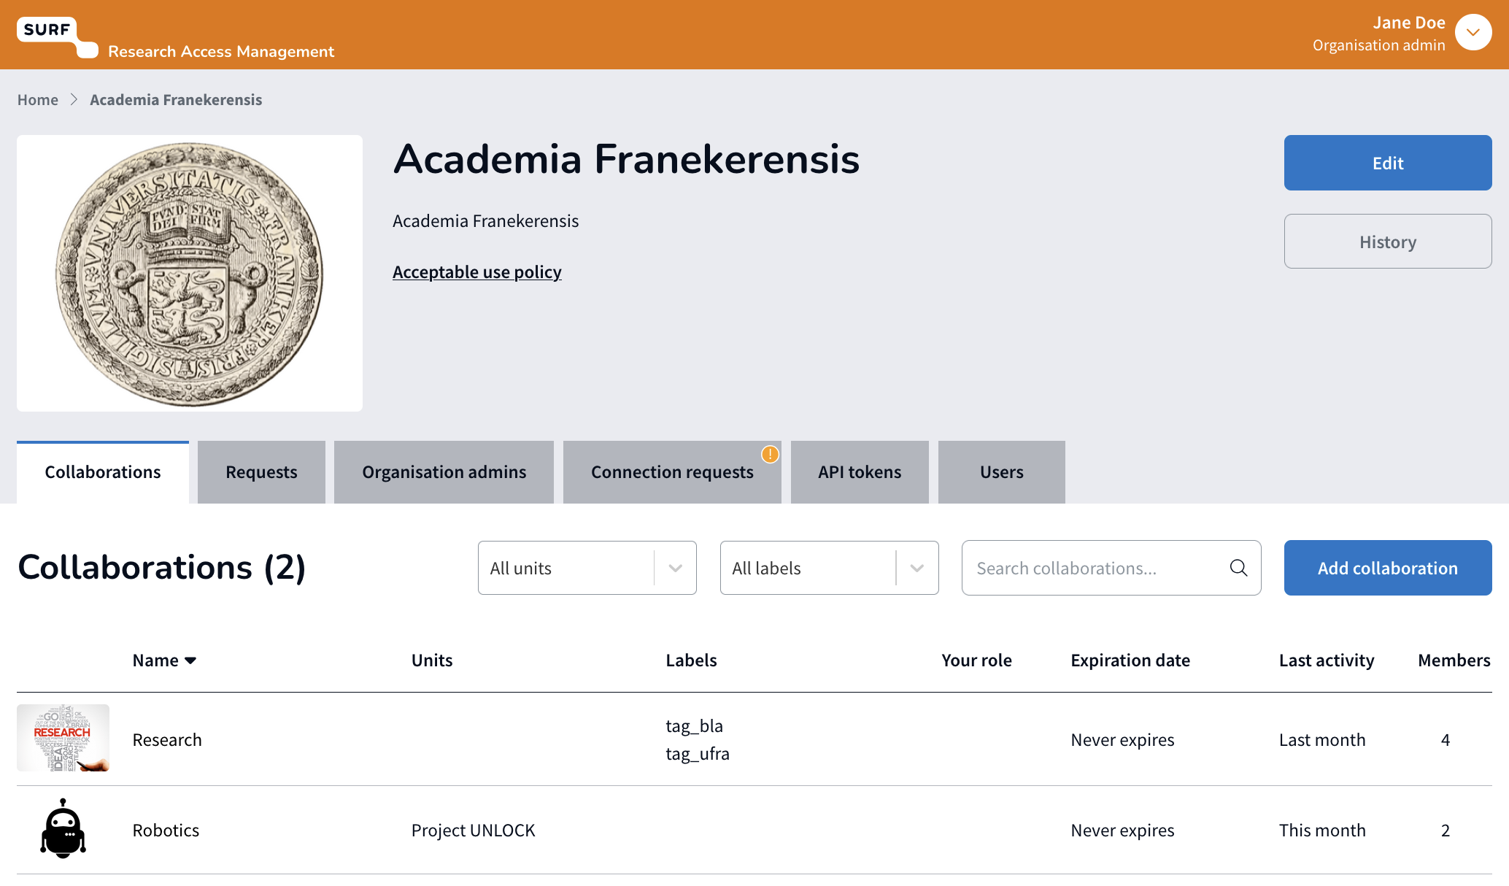Go to the API tokens tab
This screenshot has width=1509, height=886.
point(860,472)
